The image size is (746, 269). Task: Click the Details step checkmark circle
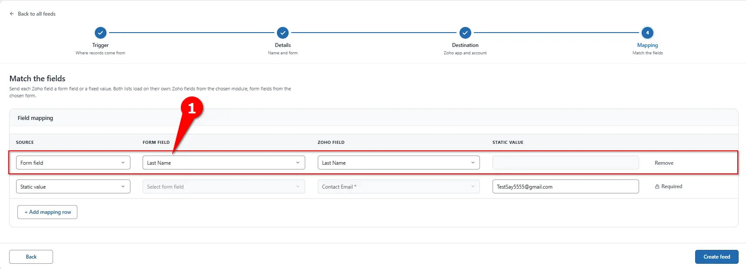[x=283, y=33]
